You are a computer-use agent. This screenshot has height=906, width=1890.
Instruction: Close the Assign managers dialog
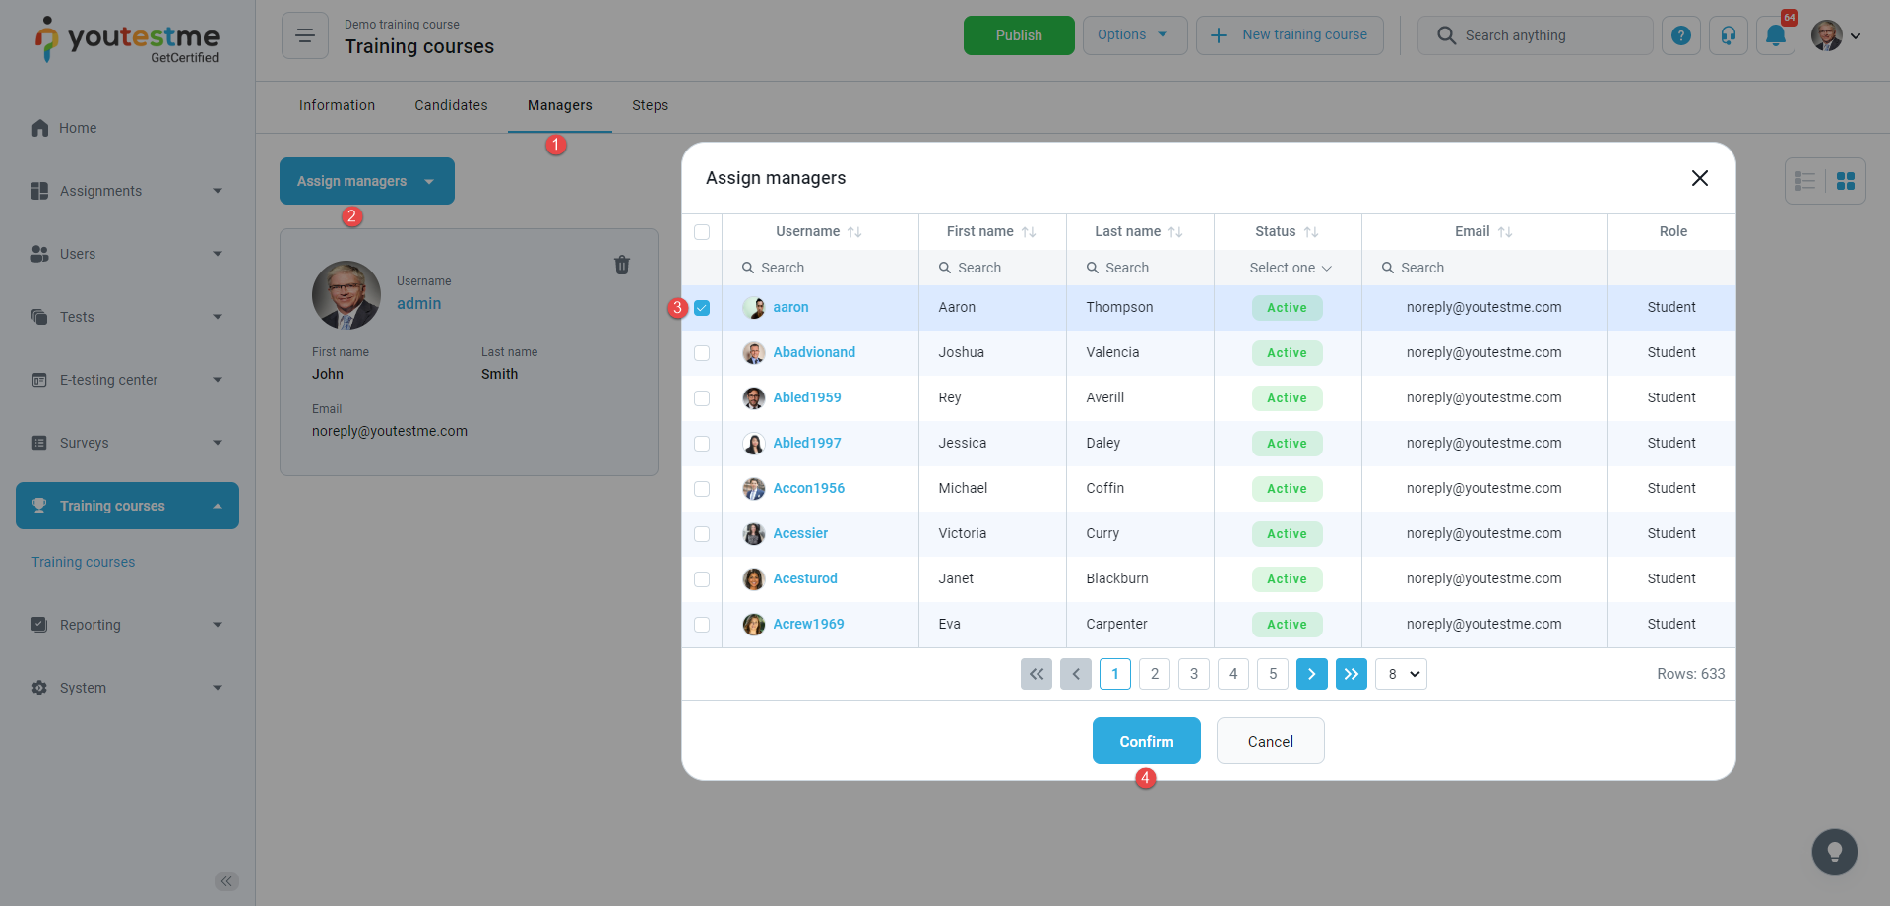tap(1700, 178)
